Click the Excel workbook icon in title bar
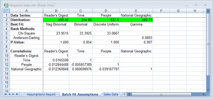The width and height of the screenshot is (213, 99). 6,5
